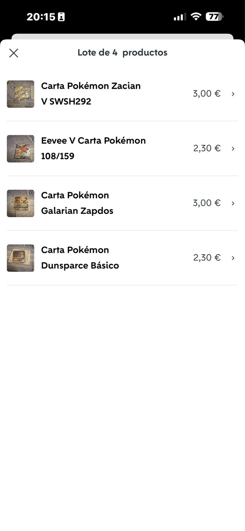
Task: Tap the 2,30 € price of Dunsparce
Action: click(207, 258)
